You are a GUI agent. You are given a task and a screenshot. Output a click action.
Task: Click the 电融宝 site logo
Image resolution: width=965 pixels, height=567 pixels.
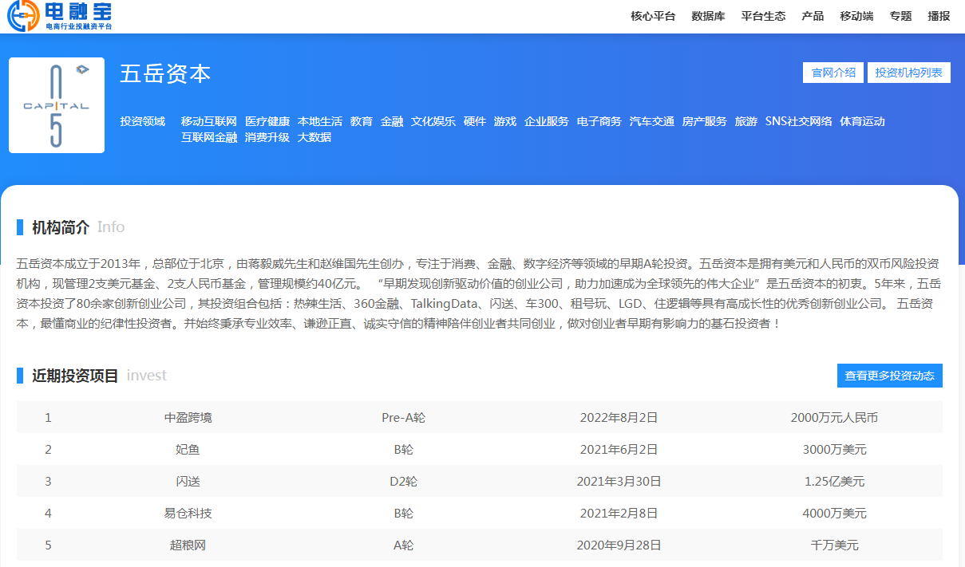point(60,16)
